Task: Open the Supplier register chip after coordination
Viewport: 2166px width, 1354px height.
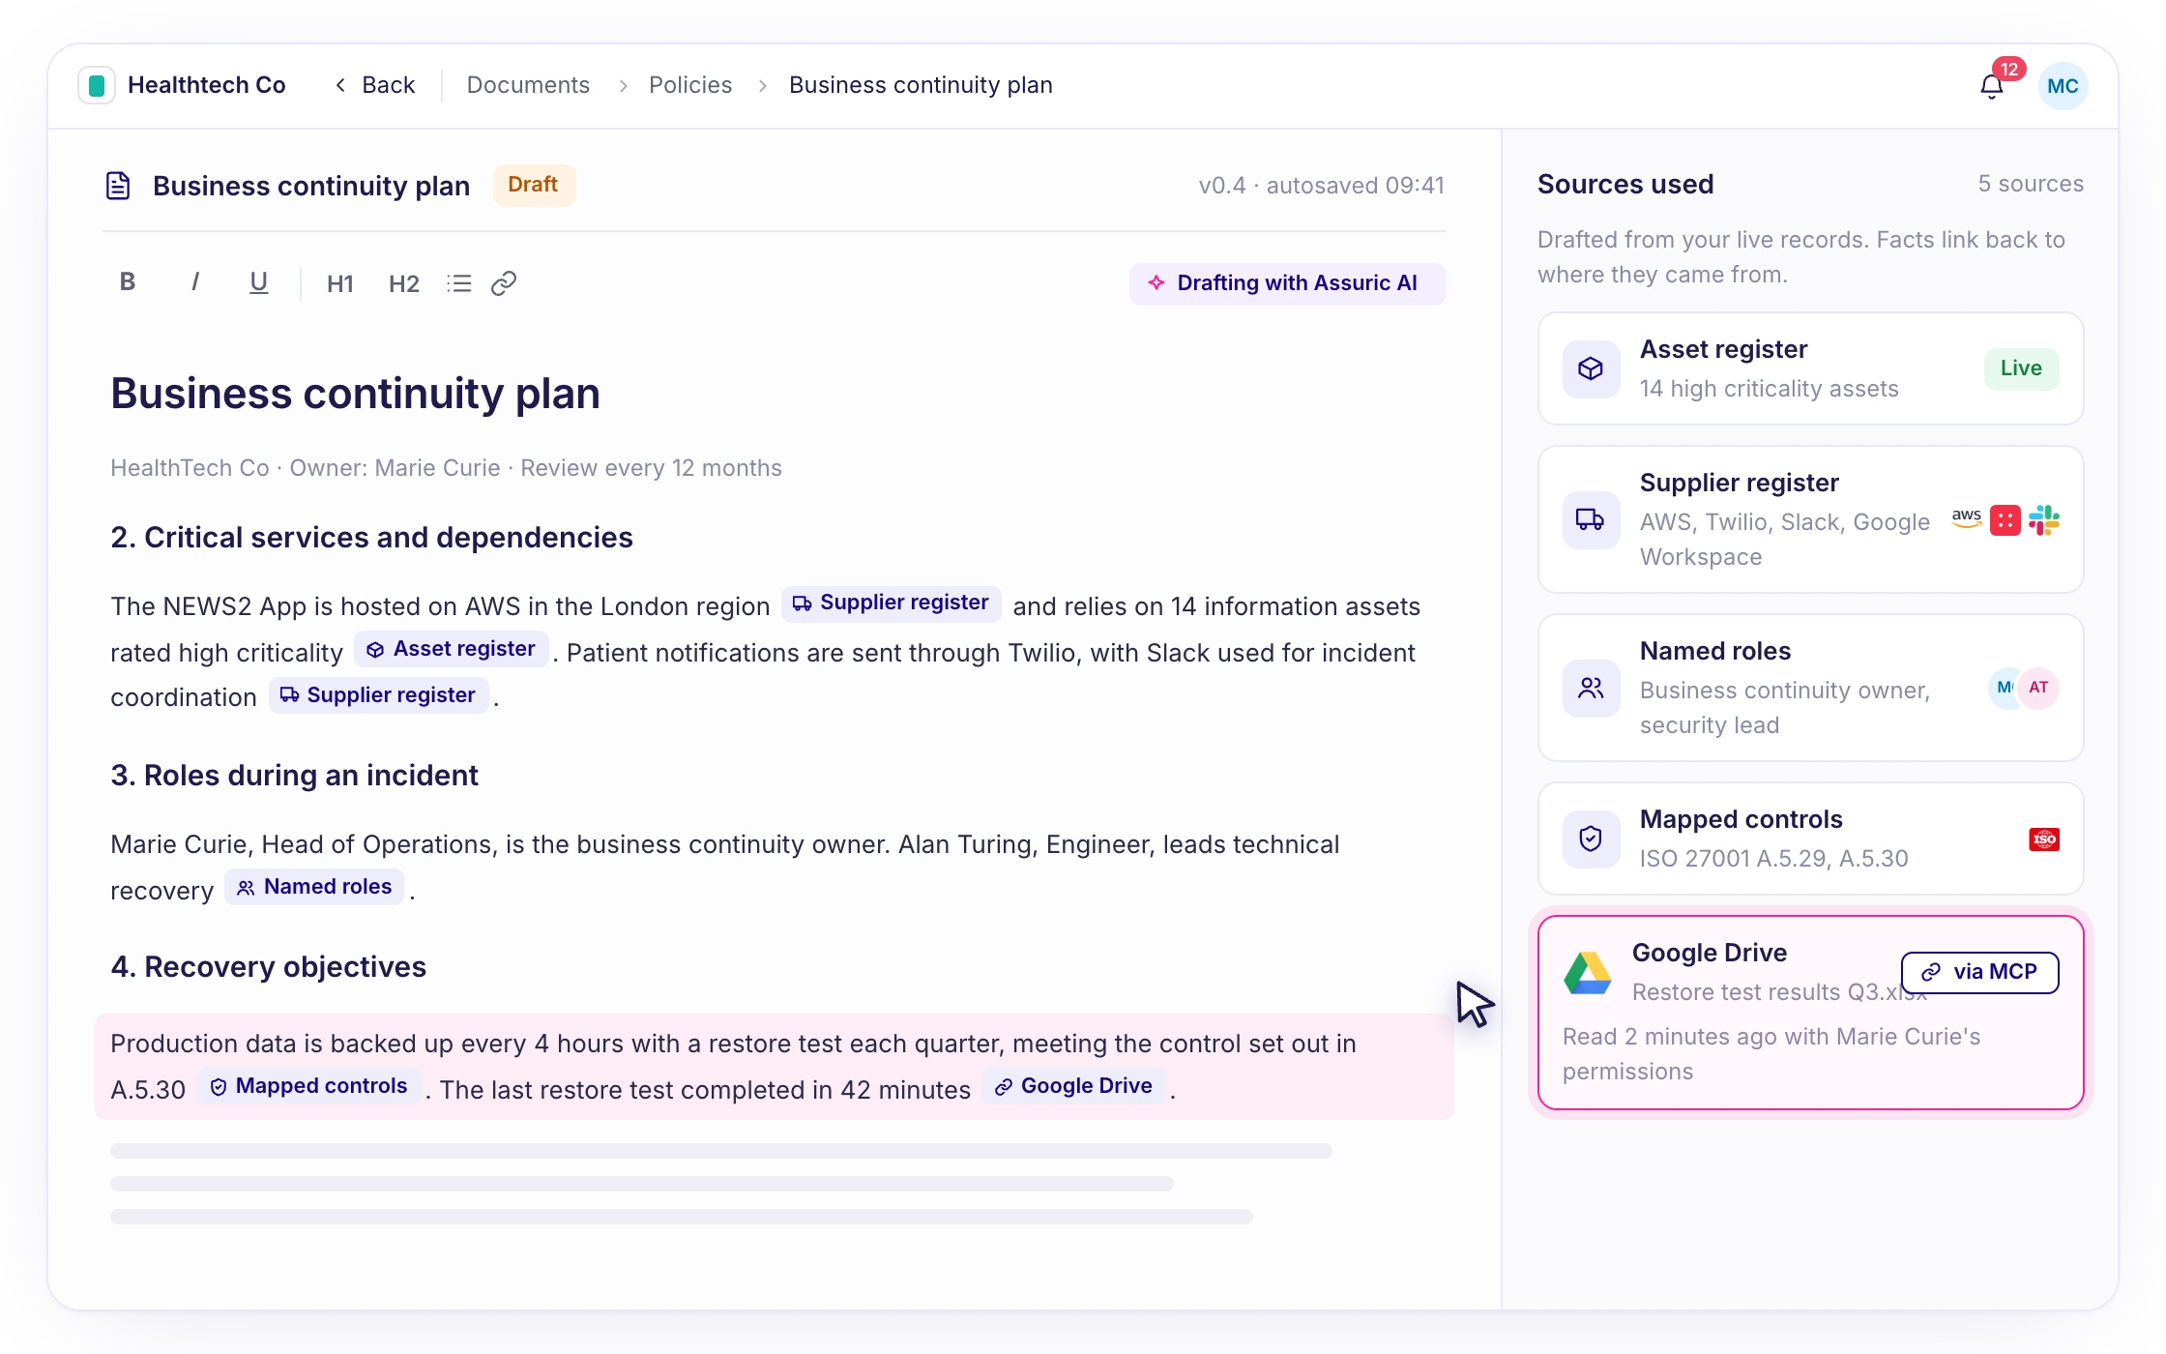Action: pos(378,695)
